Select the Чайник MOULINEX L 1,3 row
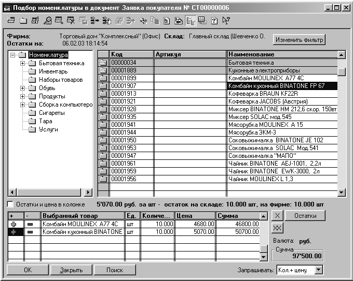The width and height of the screenshot is (353, 281). pyautogui.click(x=218, y=179)
